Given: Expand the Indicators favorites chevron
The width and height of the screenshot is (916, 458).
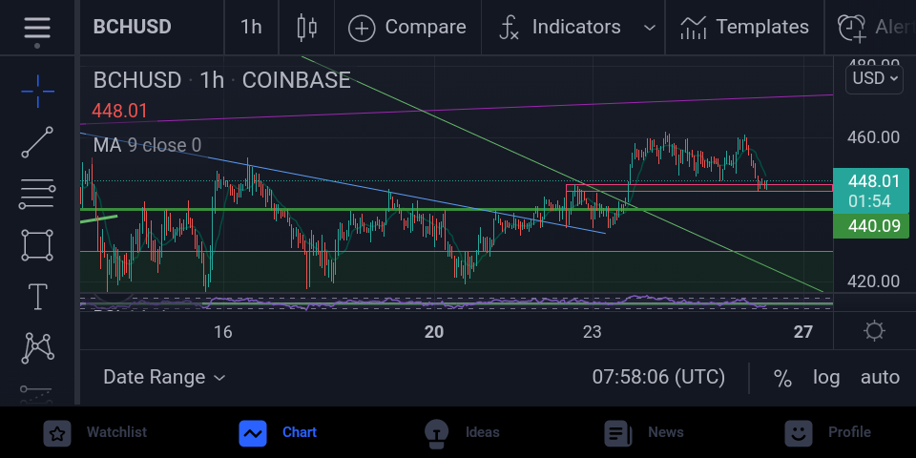Looking at the screenshot, I should click(x=649, y=28).
